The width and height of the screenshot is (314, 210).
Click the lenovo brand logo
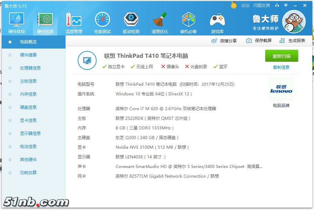(x=281, y=89)
